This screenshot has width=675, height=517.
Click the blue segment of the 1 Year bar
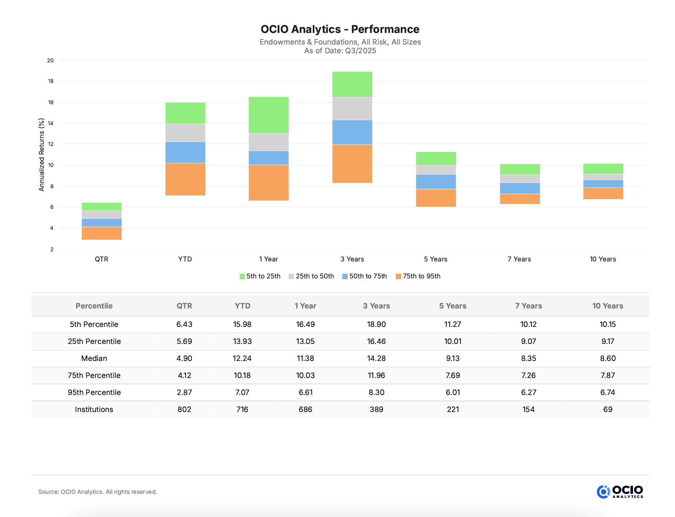click(x=269, y=158)
